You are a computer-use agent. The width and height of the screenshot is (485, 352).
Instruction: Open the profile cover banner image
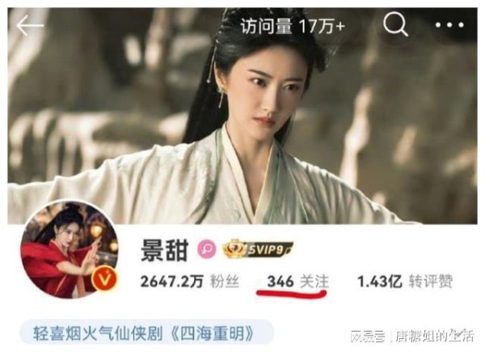click(242, 116)
